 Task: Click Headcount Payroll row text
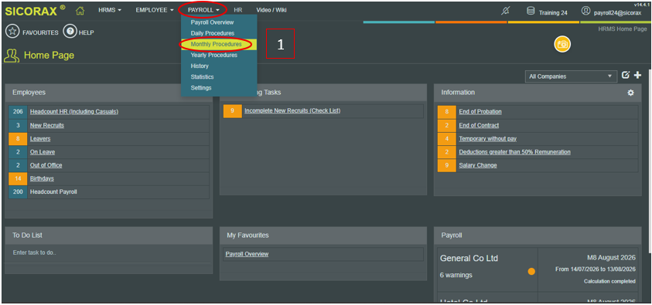coord(53,191)
